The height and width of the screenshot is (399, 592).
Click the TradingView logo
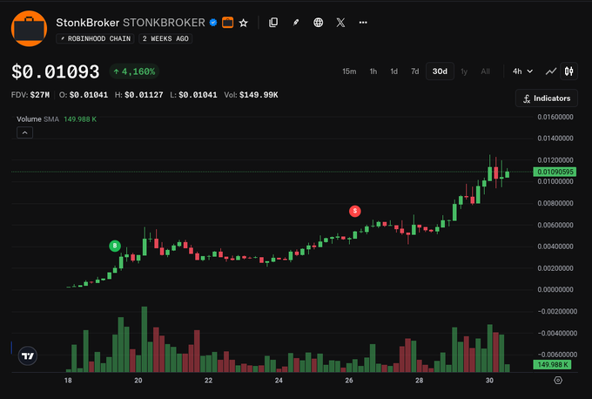(28, 356)
